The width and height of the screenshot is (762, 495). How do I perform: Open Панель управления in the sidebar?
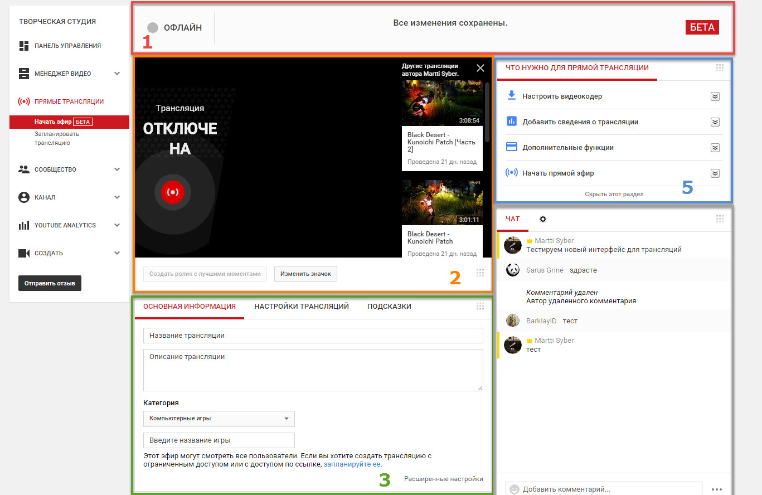67,46
